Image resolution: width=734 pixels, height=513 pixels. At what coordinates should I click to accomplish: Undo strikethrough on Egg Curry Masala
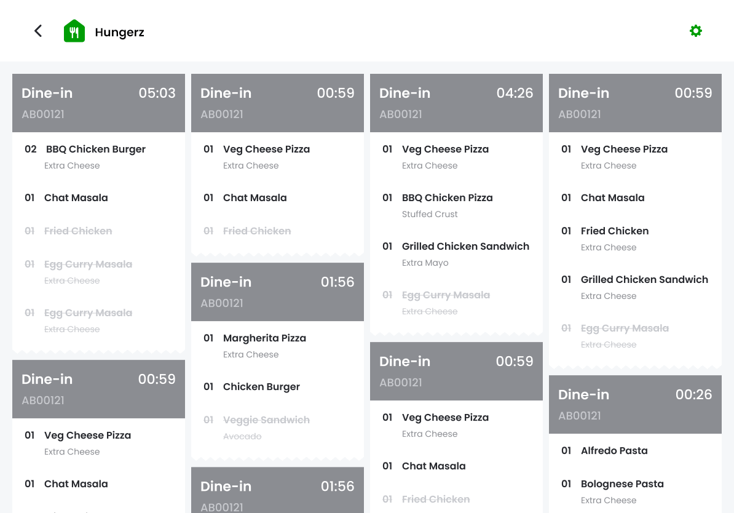pos(88,264)
